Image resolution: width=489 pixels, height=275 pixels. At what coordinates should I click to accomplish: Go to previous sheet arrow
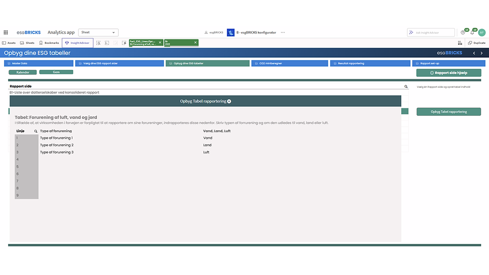[474, 53]
